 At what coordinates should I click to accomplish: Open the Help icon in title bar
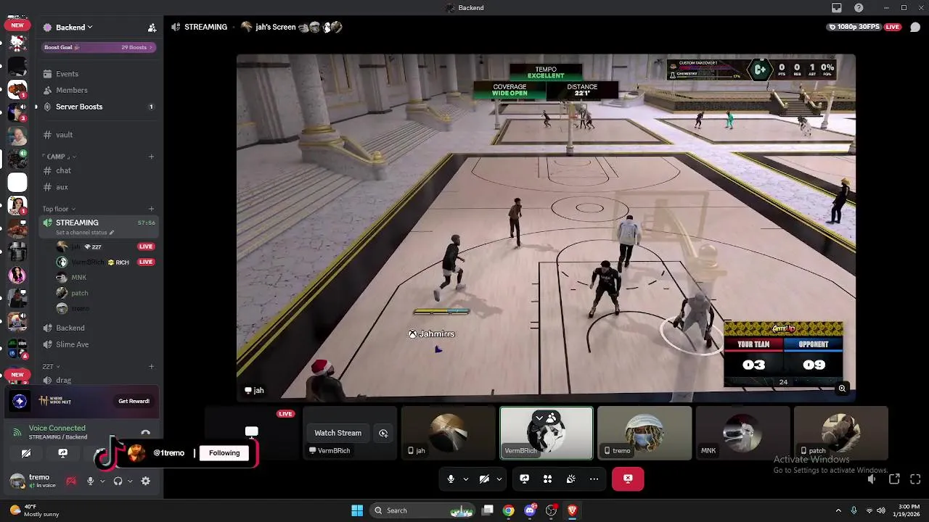[x=859, y=8]
